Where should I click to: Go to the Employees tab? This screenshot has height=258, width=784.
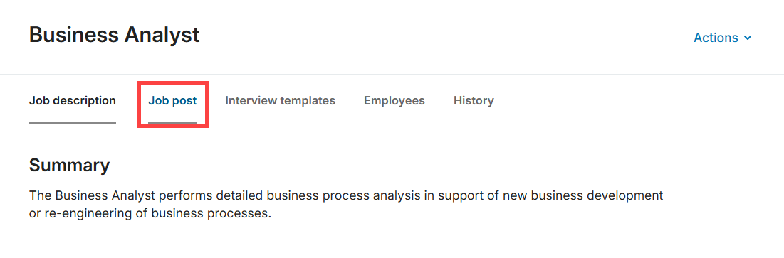click(394, 100)
